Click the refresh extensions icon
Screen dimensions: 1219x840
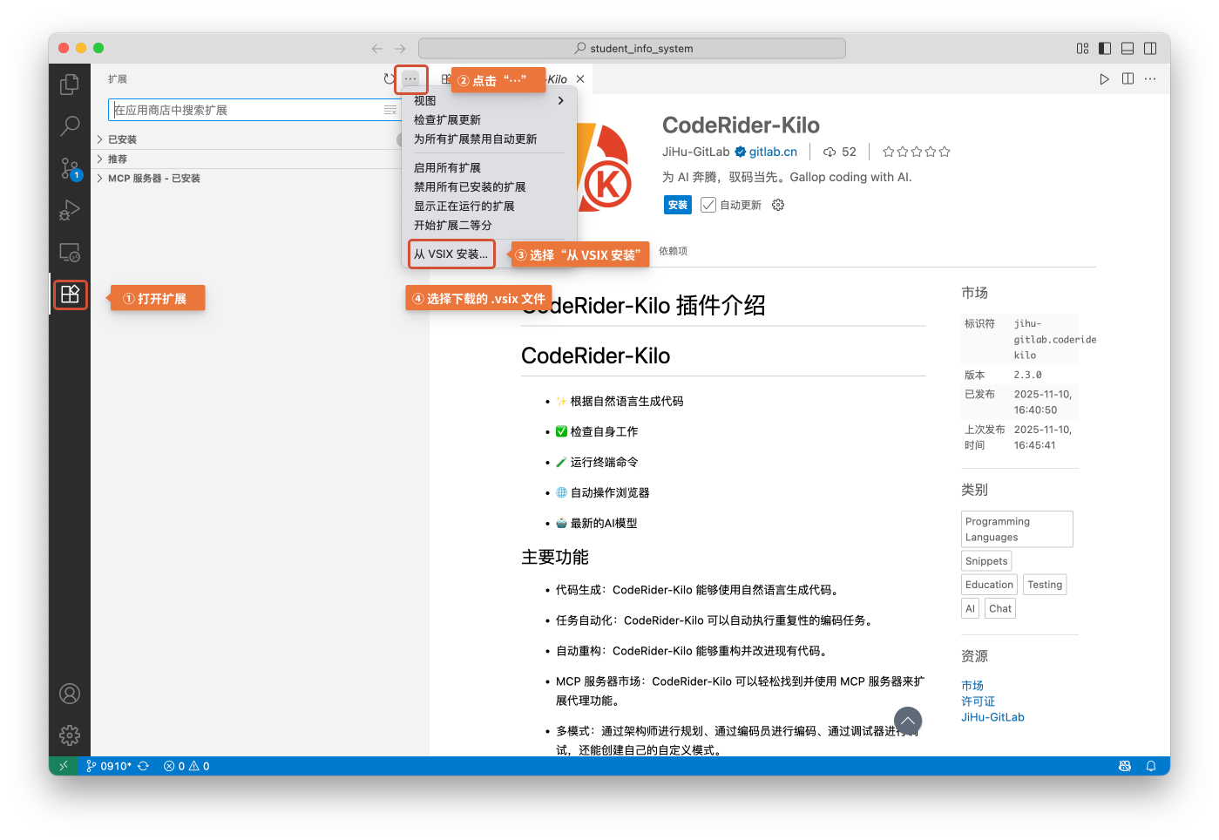coord(389,79)
